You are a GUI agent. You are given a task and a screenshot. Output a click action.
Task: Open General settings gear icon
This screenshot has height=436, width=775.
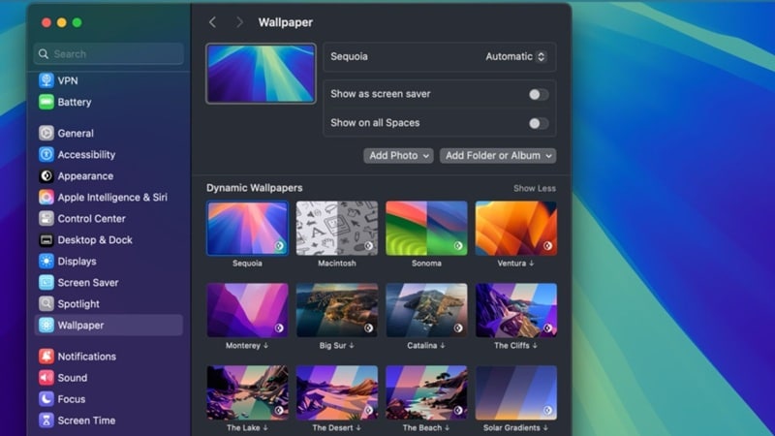(x=46, y=133)
